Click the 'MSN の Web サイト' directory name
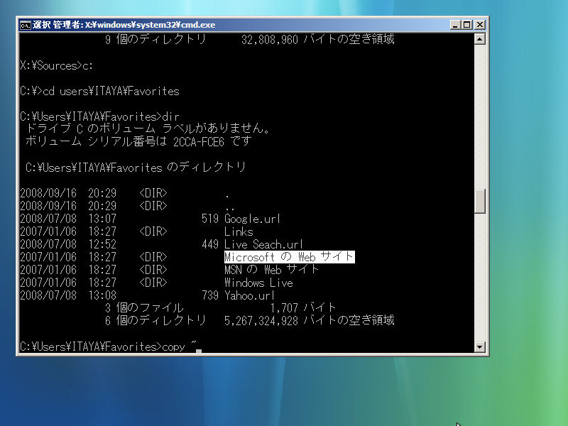568x426 pixels. click(271, 270)
